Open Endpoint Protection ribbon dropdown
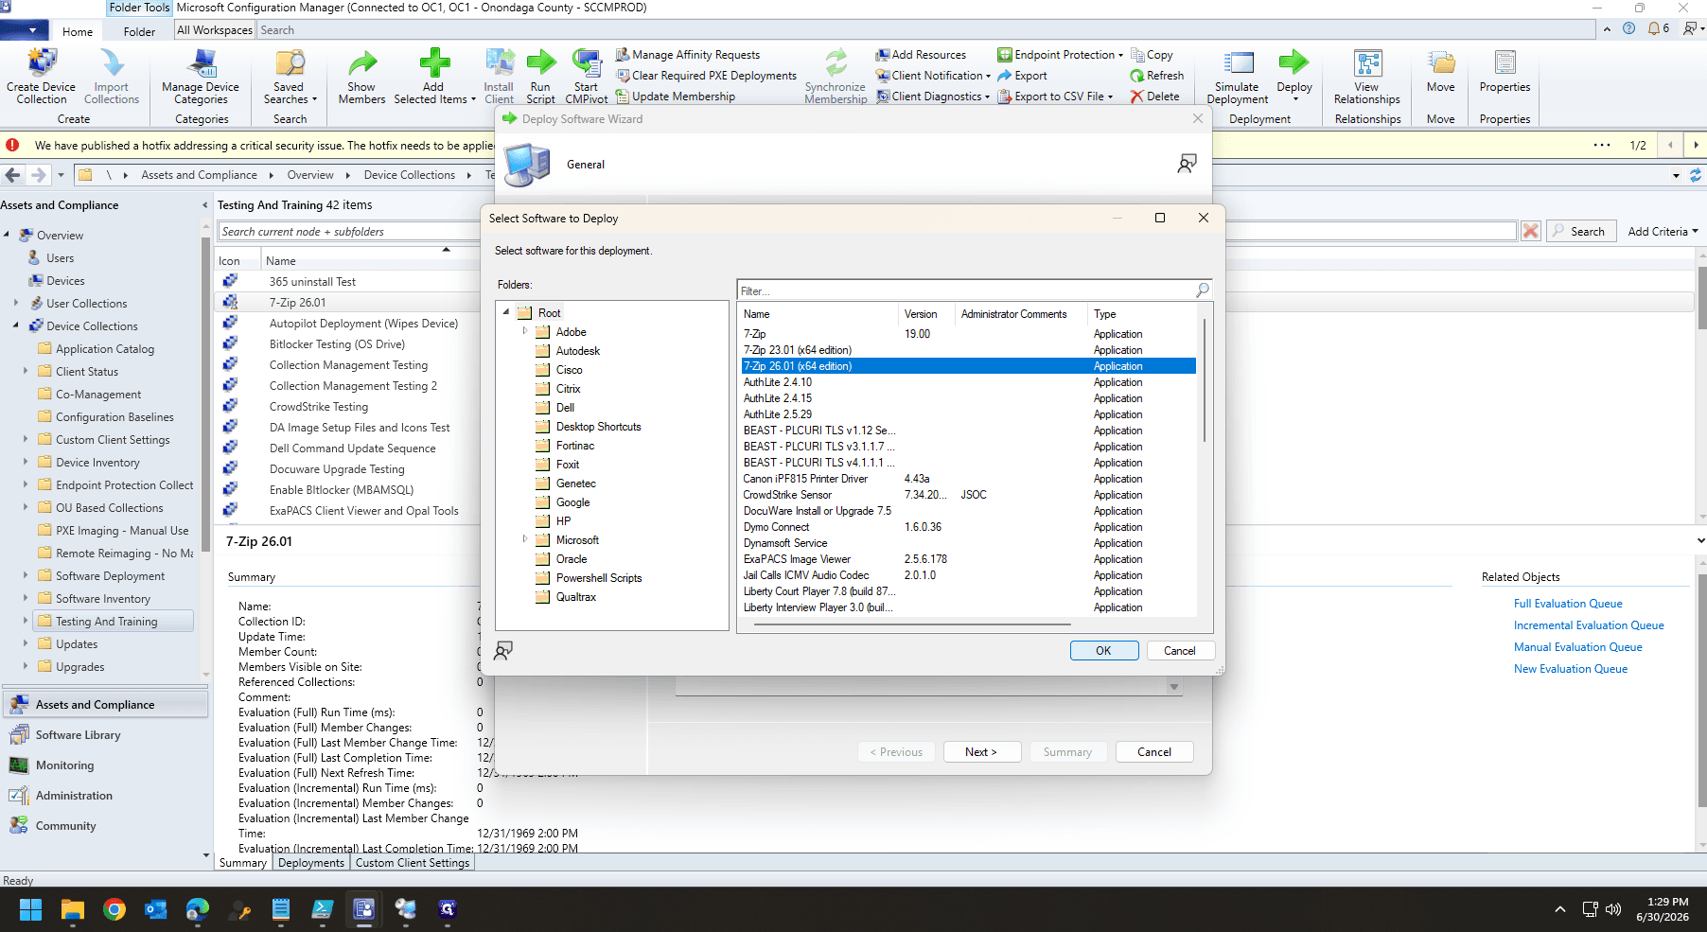The image size is (1707, 932). point(1061,55)
